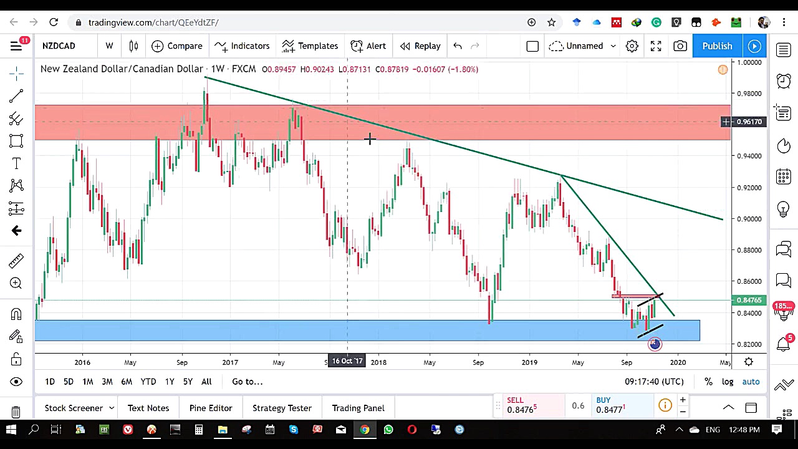Open the Trading Panel tab
798x449 pixels.
[358, 408]
